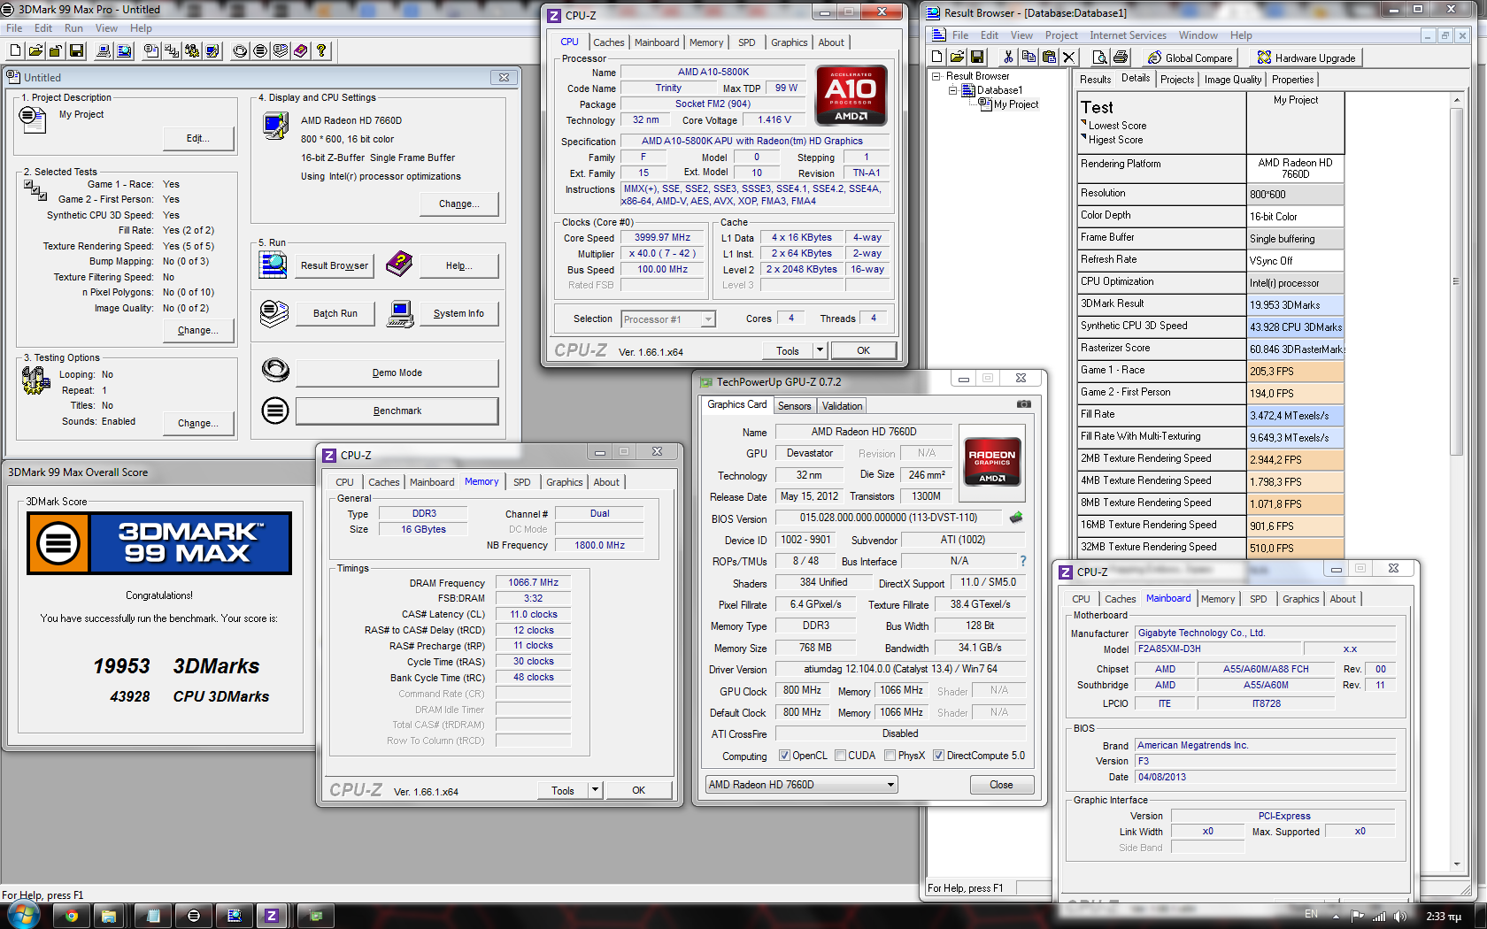Click Selected Tests checkbox icon in 3DMark toolbar
Image resolution: width=1487 pixels, height=929 pixels.
tap(172, 50)
